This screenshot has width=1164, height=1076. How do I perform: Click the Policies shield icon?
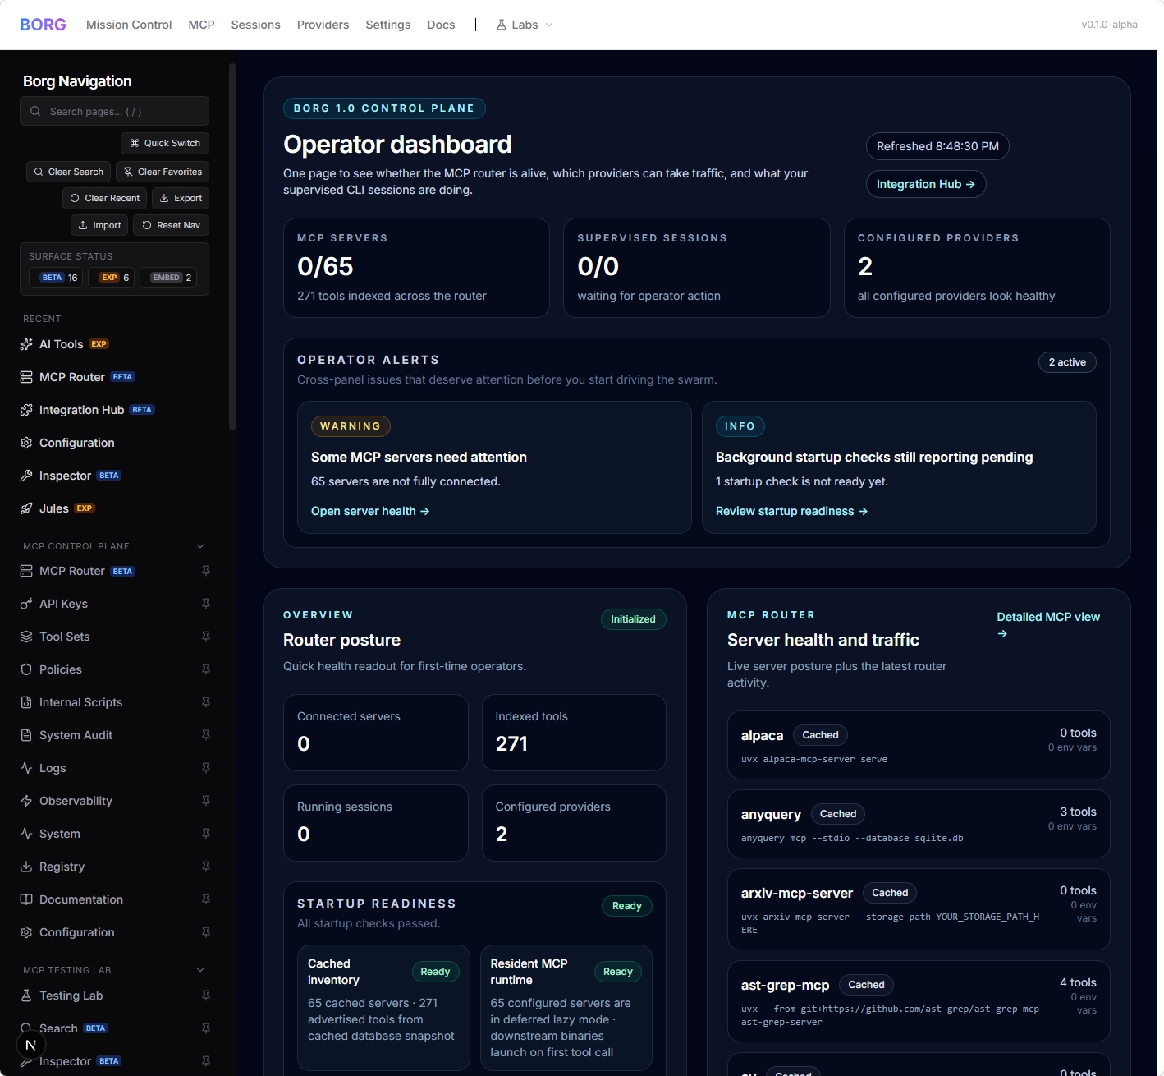tap(26, 669)
